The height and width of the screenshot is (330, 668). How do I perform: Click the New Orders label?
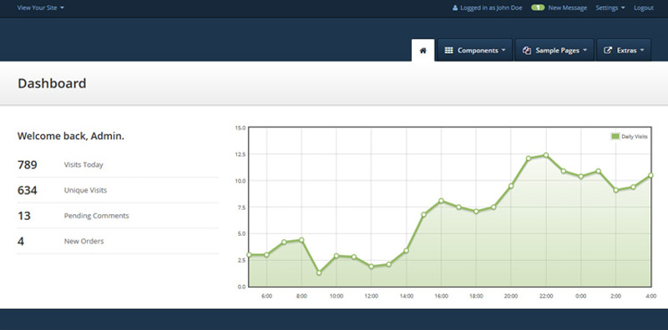pyautogui.click(x=84, y=241)
